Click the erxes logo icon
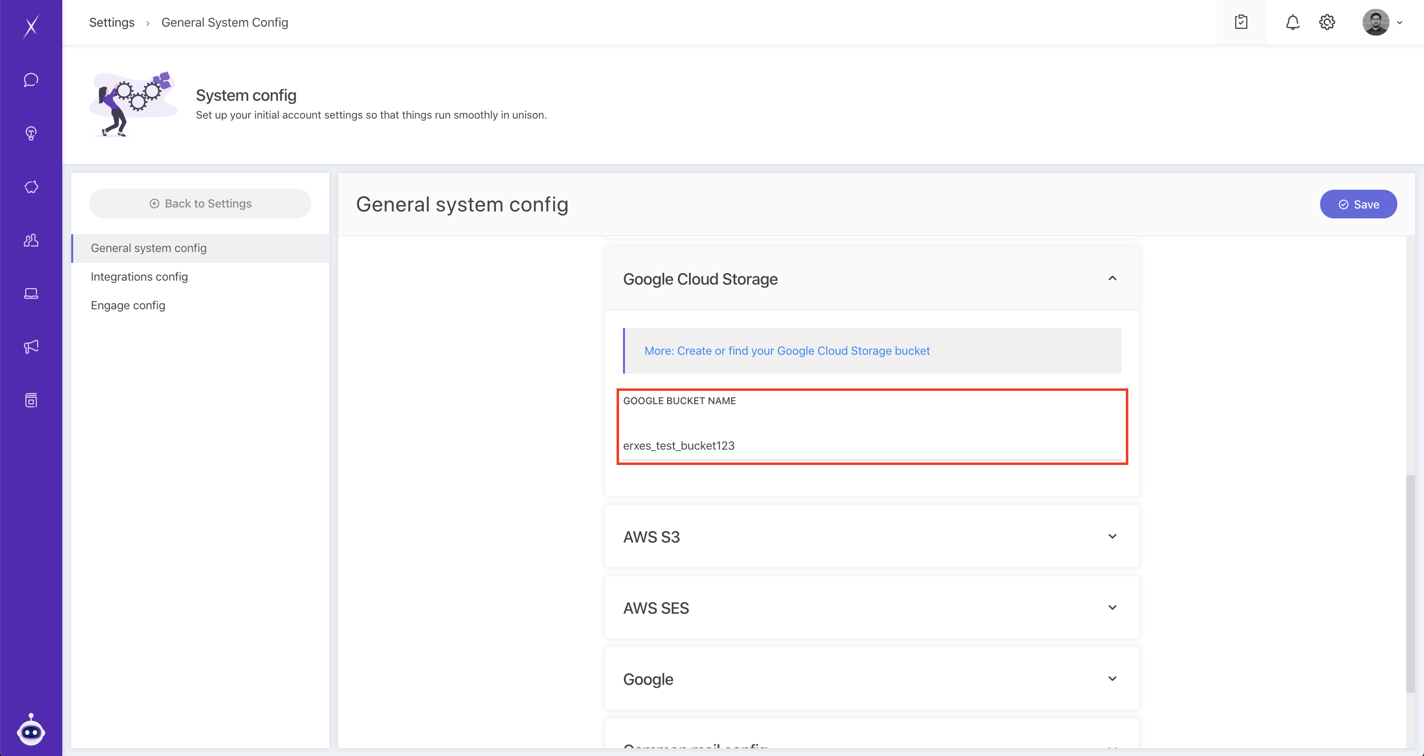This screenshot has height=756, width=1424. tap(31, 25)
